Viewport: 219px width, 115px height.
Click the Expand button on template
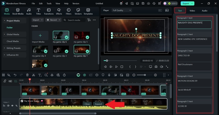98,104
